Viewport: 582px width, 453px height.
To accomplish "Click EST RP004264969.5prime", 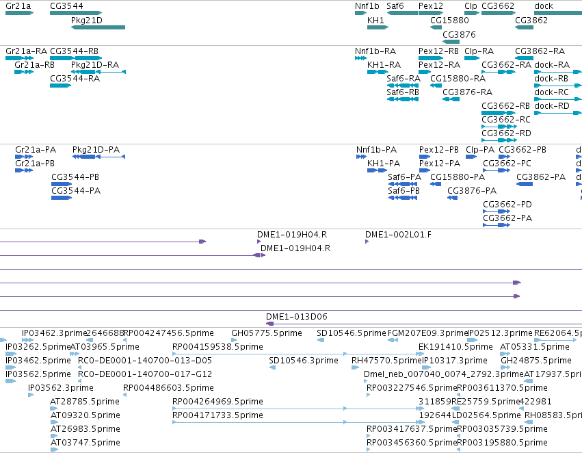I will [x=298, y=409].
